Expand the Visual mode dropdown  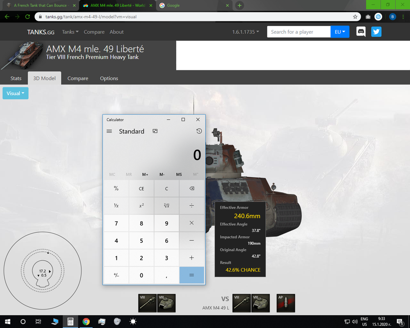coord(16,93)
